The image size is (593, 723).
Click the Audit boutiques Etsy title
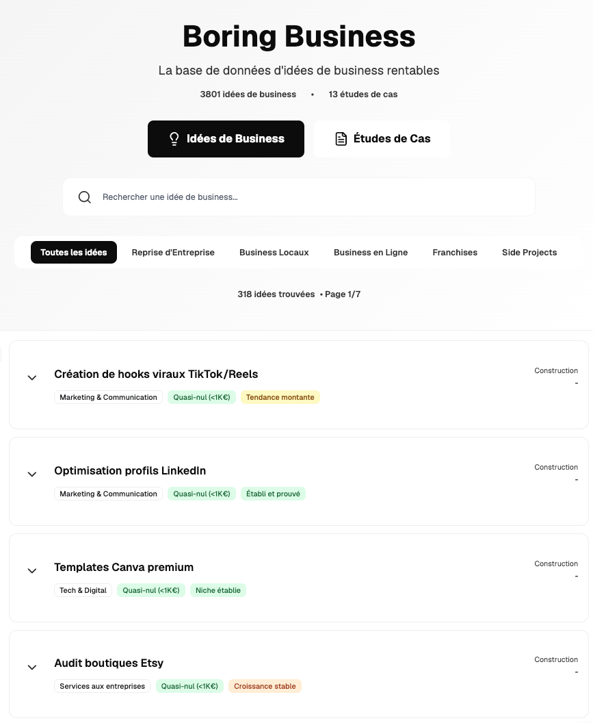109,663
